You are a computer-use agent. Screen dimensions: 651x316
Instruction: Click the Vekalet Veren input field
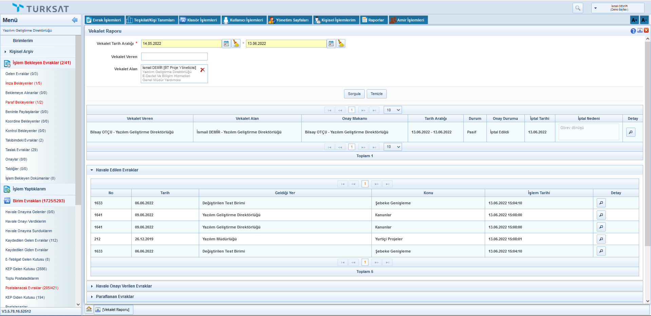[x=174, y=57]
